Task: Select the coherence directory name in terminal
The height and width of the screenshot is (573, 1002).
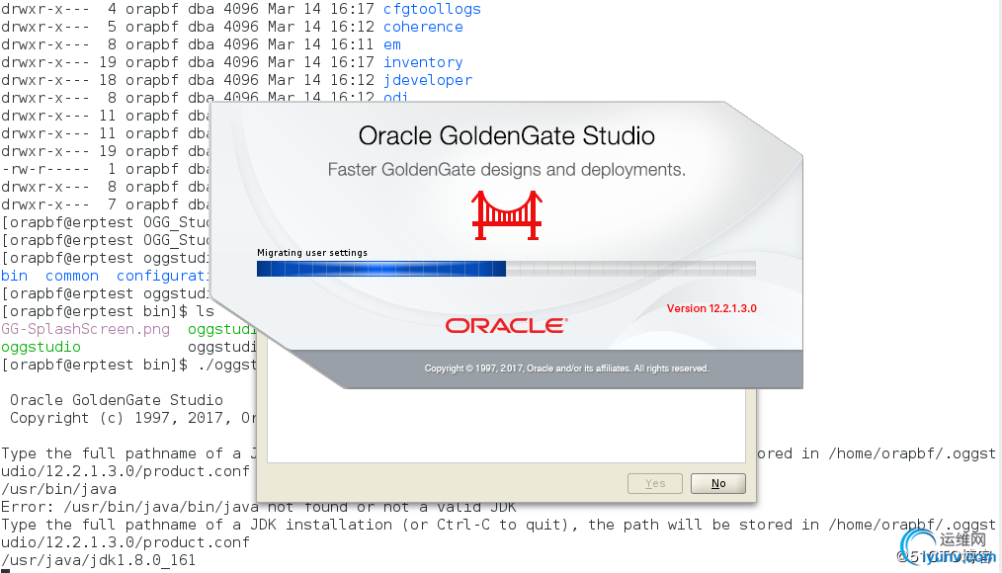Action: tap(423, 27)
